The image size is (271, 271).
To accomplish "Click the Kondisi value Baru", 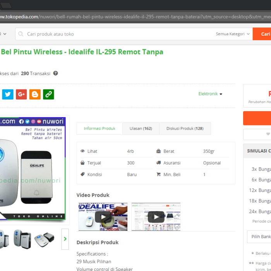I will pyautogui.click(x=132, y=174).
